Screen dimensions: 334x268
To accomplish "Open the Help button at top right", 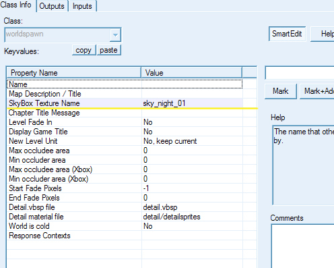I will point(323,34).
